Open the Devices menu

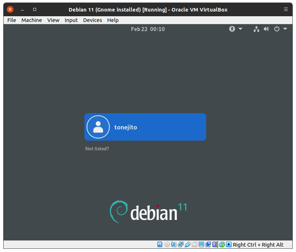pyautogui.click(x=92, y=20)
